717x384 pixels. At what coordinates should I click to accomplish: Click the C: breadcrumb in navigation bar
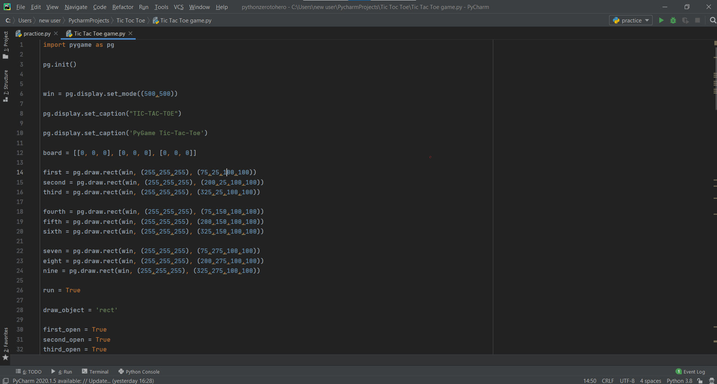(x=8, y=20)
